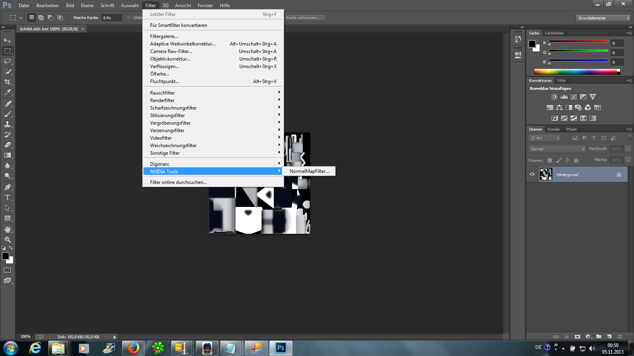This screenshot has width=634, height=356.
Task: Delete the layer with trash icon
Action: (x=620, y=337)
